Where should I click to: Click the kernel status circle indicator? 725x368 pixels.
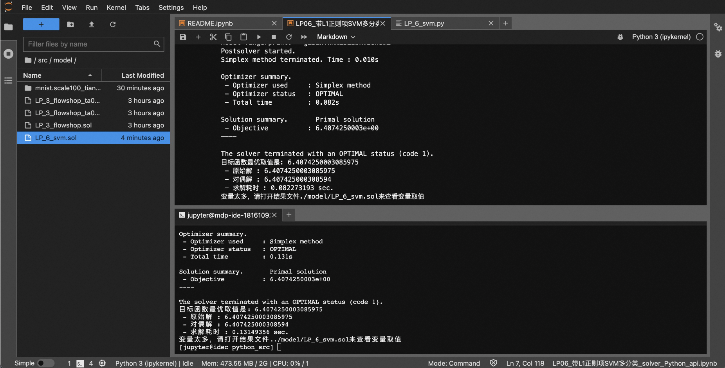coord(700,37)
